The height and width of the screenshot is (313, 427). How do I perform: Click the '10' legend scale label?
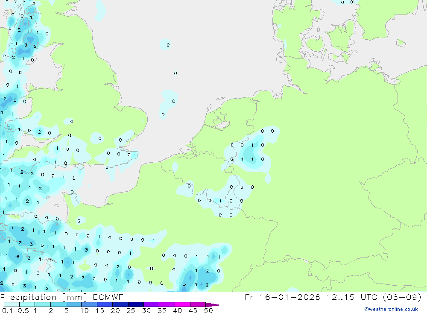coord(85,310)
